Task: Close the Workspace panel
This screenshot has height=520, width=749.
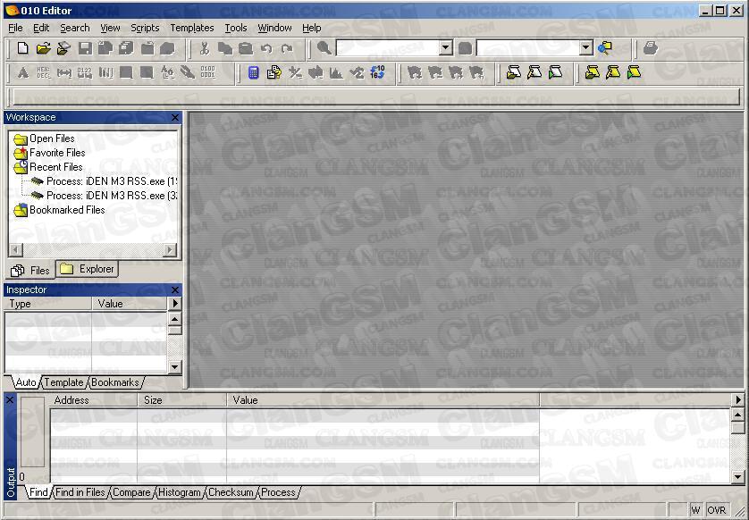Action: 175,117
